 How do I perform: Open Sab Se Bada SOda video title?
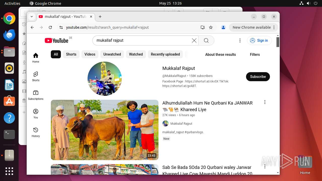[x=207, y=170]
